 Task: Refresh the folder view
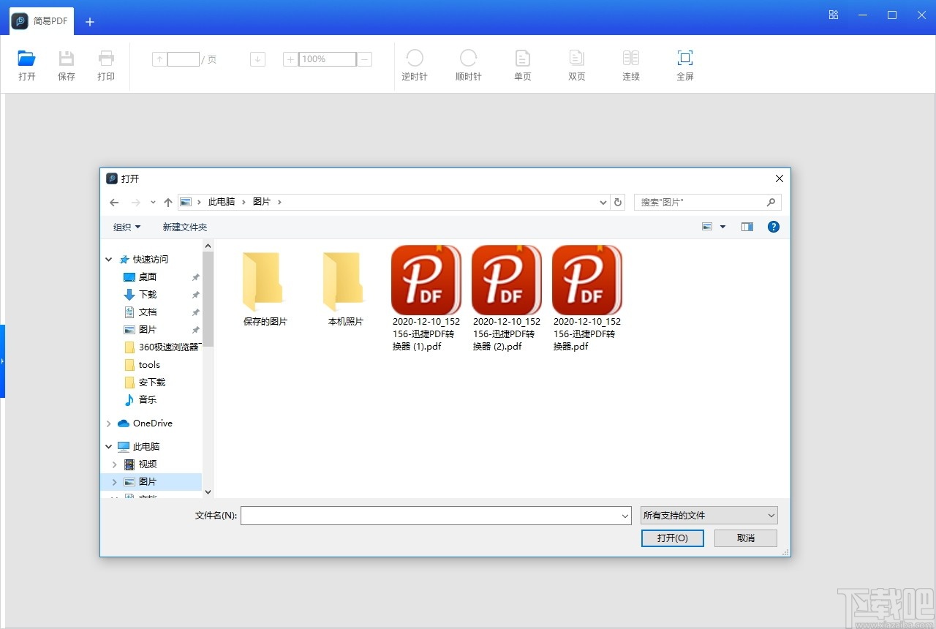618,203
